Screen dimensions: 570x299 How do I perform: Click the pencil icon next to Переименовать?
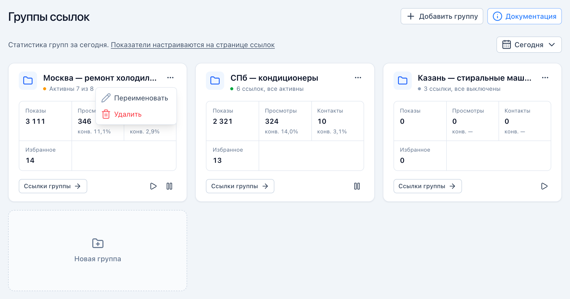point(106,98)
